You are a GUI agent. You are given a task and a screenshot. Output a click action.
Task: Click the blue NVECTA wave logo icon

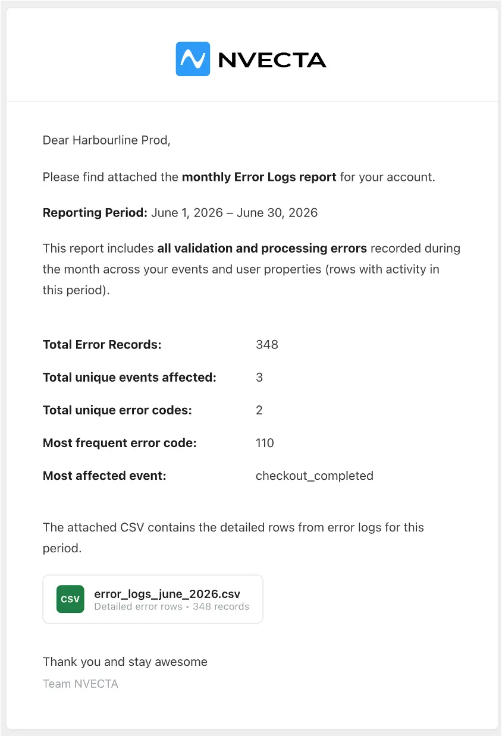(193, 59)
